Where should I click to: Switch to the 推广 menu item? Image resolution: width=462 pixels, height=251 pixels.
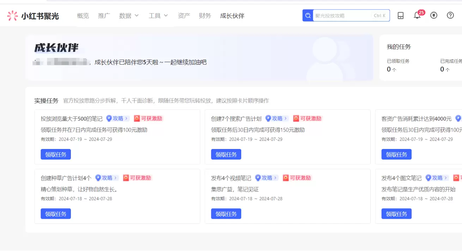pyautogui.click(x=104, y=16)
